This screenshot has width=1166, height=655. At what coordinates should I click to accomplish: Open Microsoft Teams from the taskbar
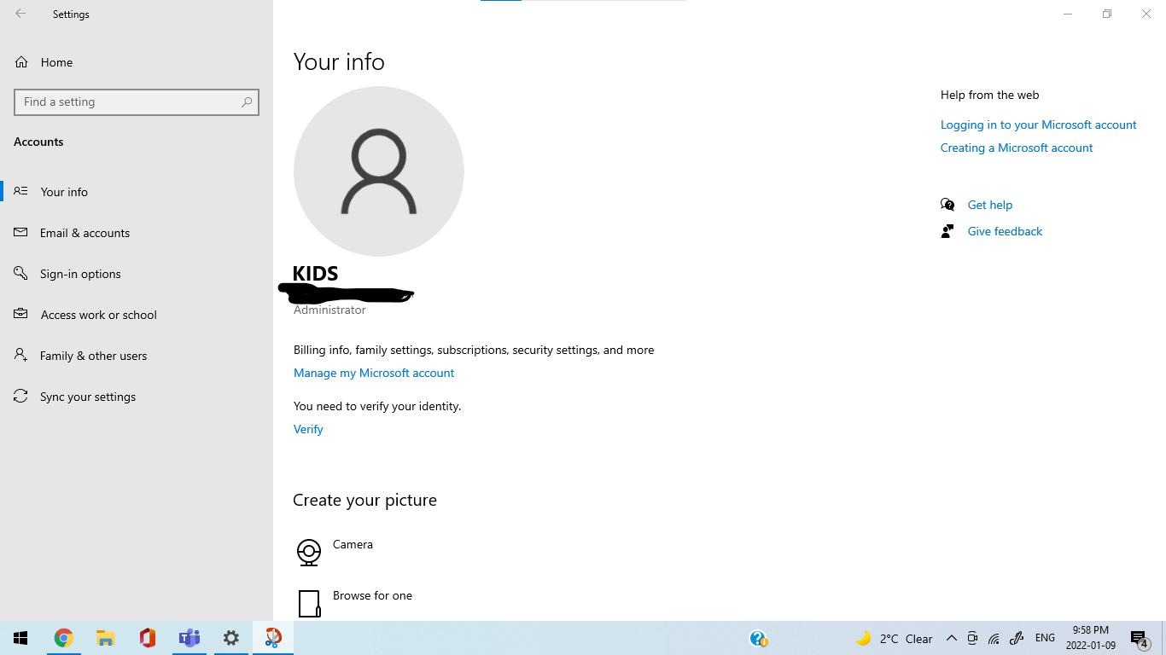pyautogui.click(x=189, y=638)
